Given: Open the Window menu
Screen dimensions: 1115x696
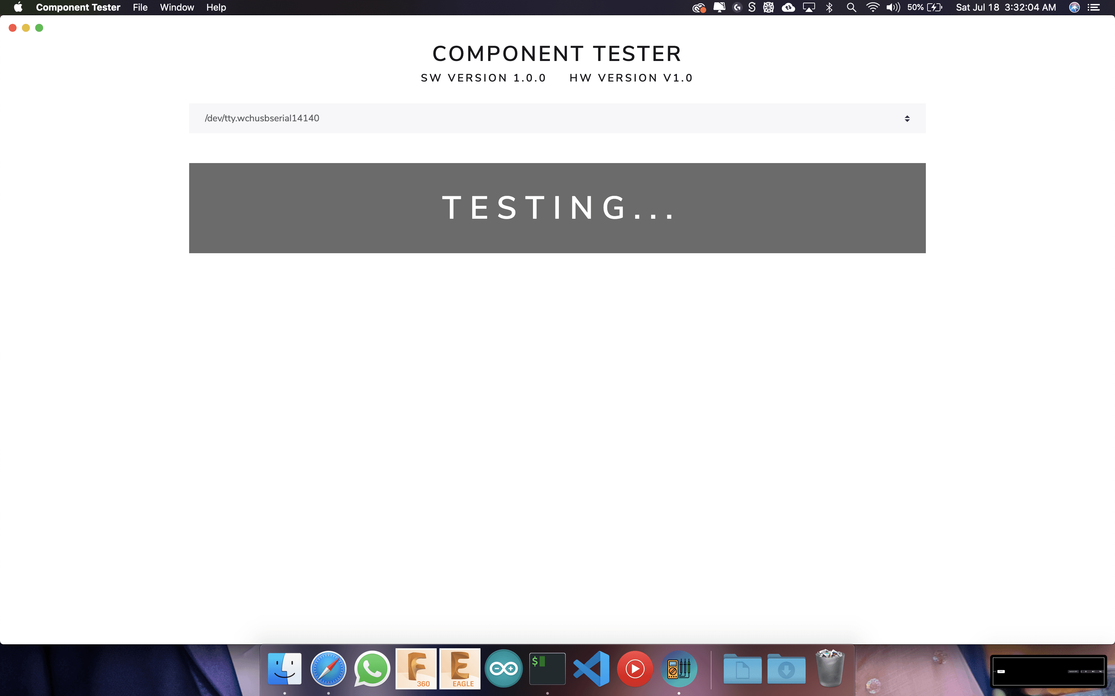Looking at the screenshot, I should pos(177,7).
